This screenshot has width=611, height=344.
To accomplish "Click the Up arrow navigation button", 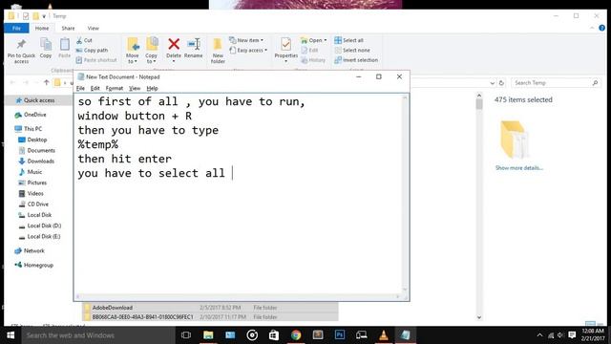I will [47, 82].
